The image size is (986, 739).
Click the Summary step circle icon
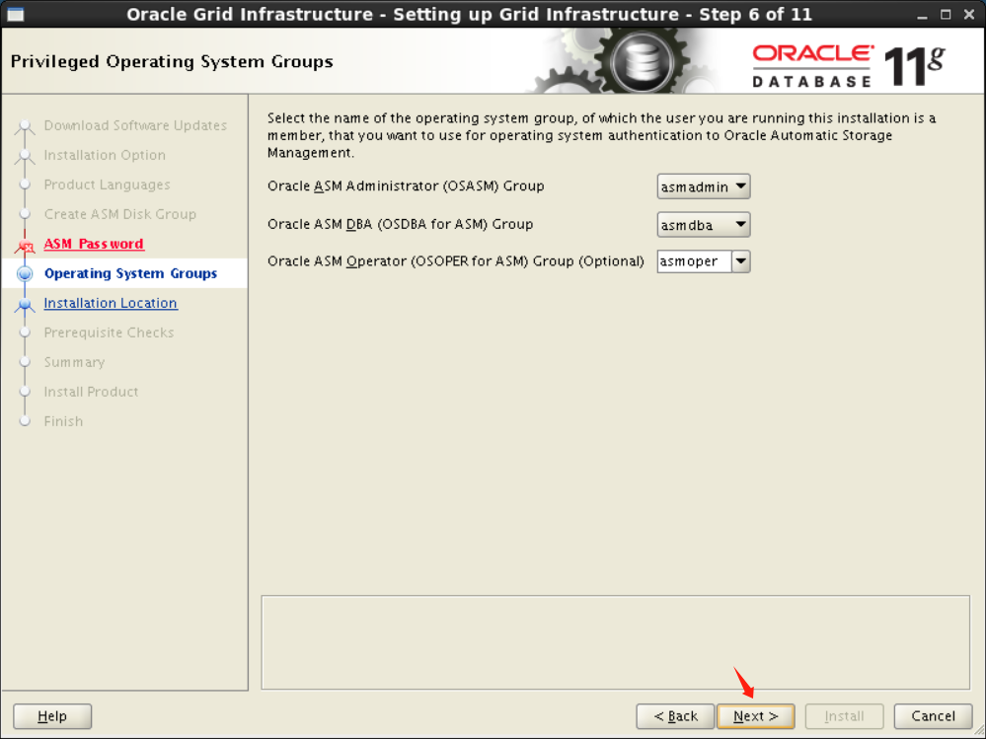coord(26,362)
